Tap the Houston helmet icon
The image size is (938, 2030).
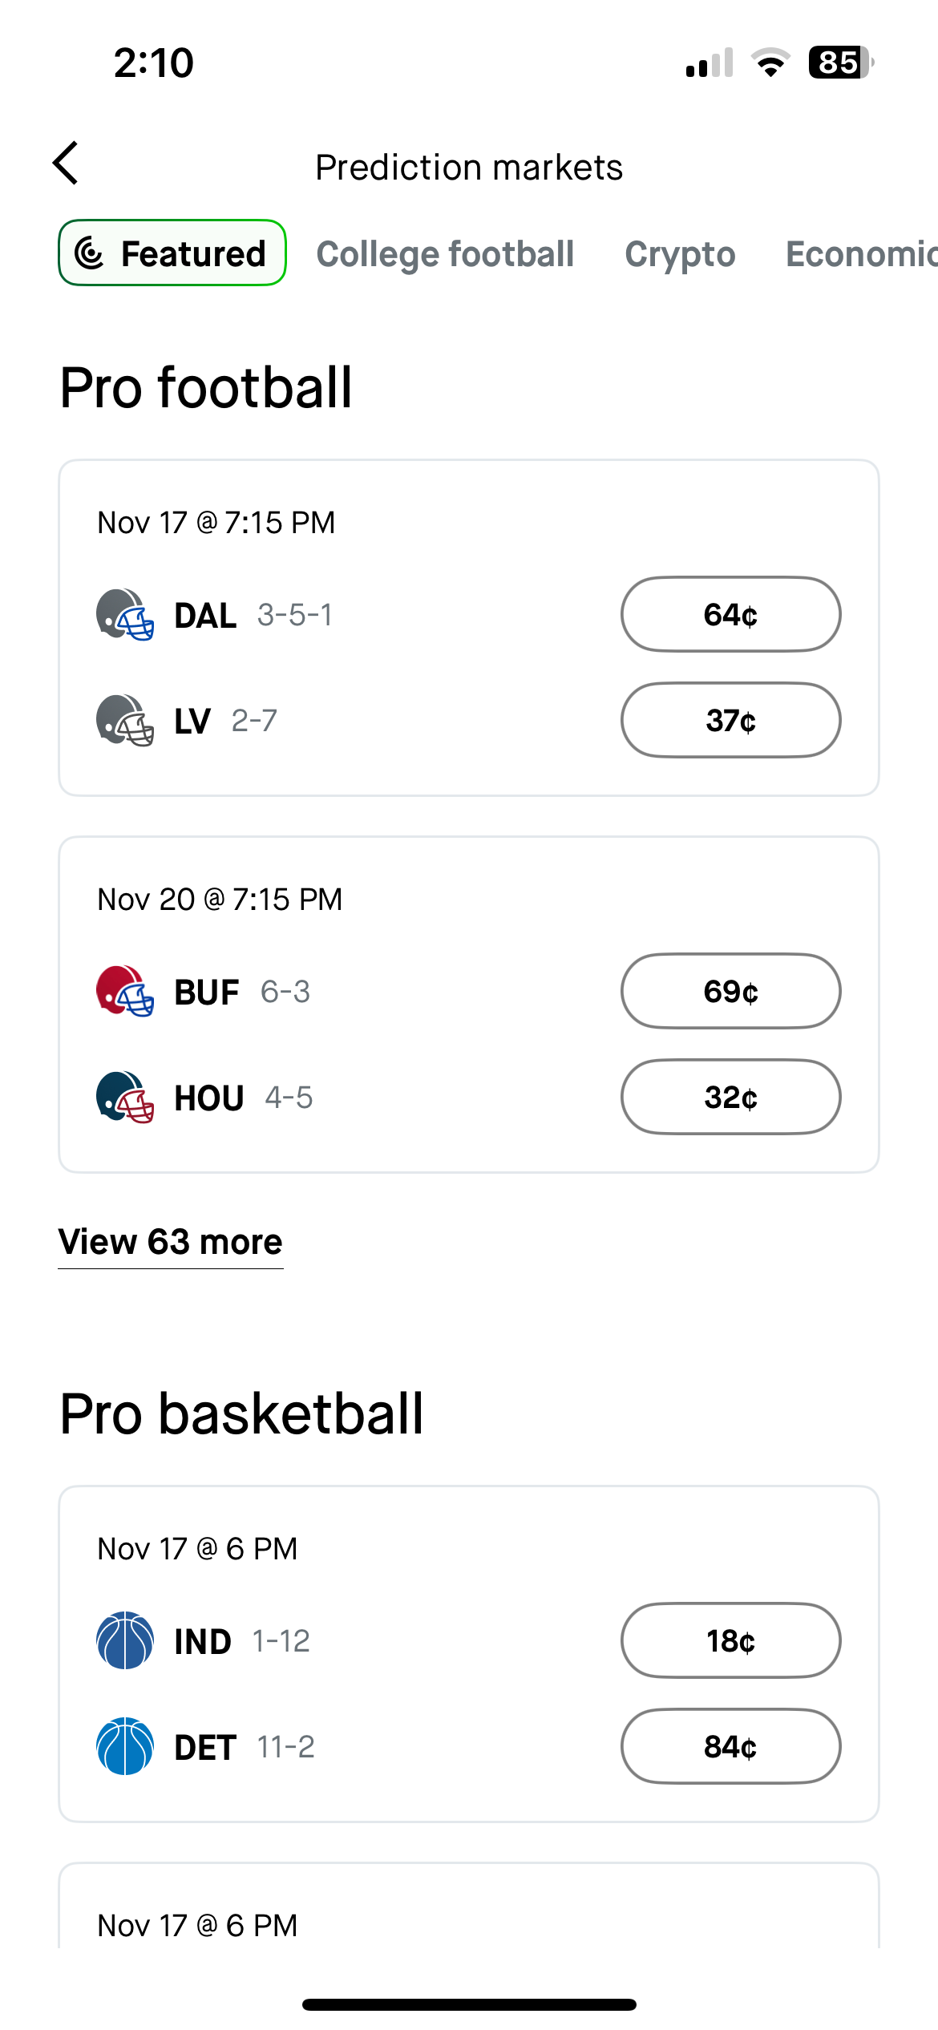click(x=125, y=1098)
